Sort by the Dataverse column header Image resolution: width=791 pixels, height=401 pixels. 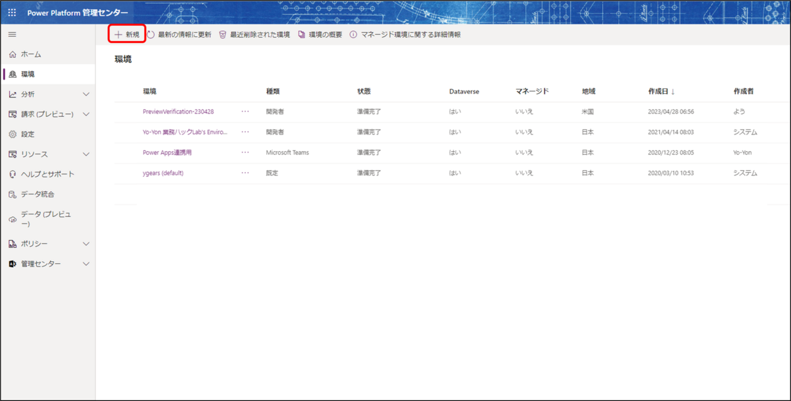tap(465, 91)
